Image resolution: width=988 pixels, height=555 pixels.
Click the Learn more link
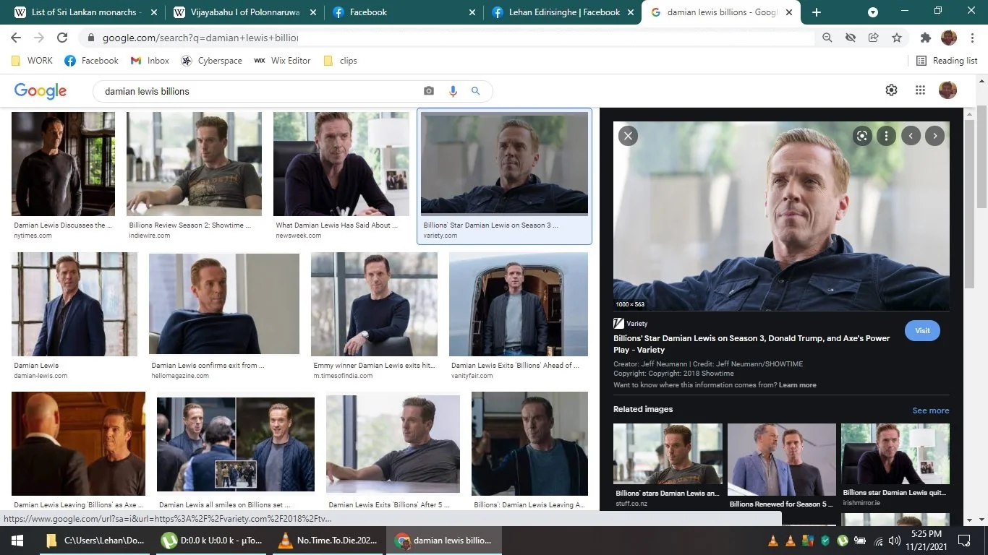797,385
